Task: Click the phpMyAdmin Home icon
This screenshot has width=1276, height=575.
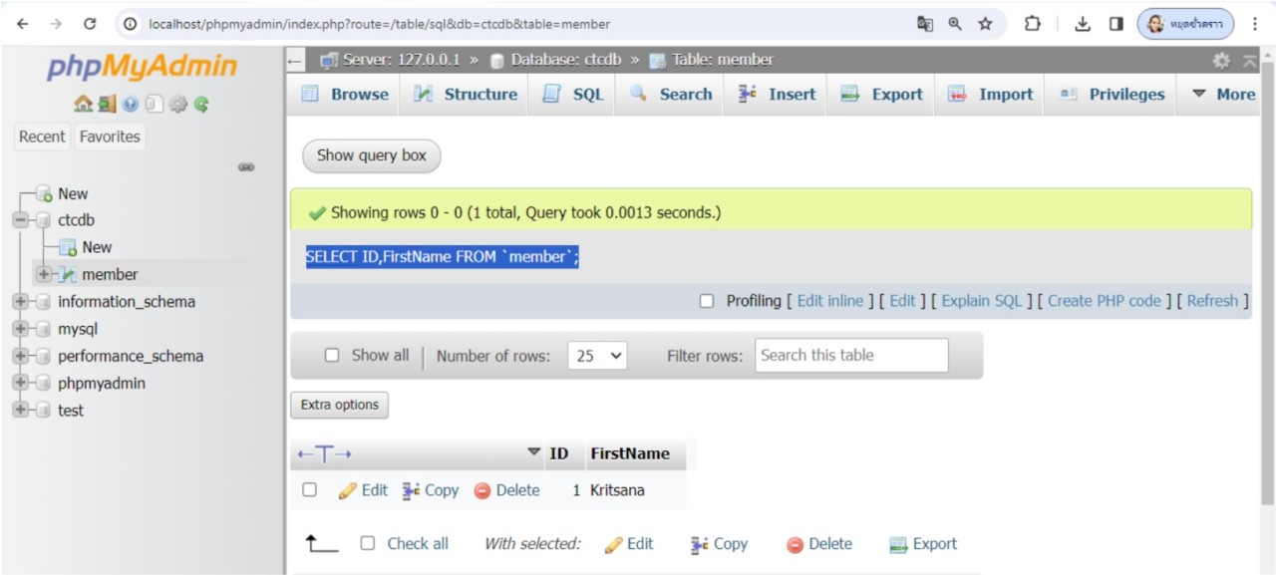Action: [x=83, y=104]
